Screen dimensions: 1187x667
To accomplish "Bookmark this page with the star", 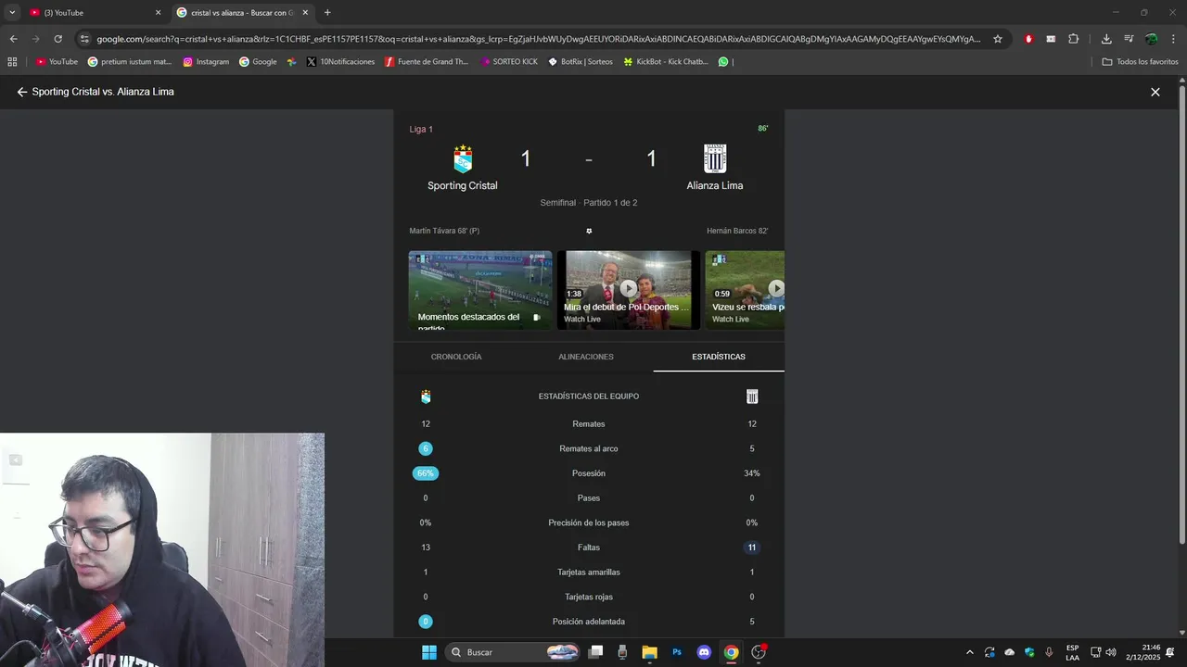I will (x=998, y=39).
